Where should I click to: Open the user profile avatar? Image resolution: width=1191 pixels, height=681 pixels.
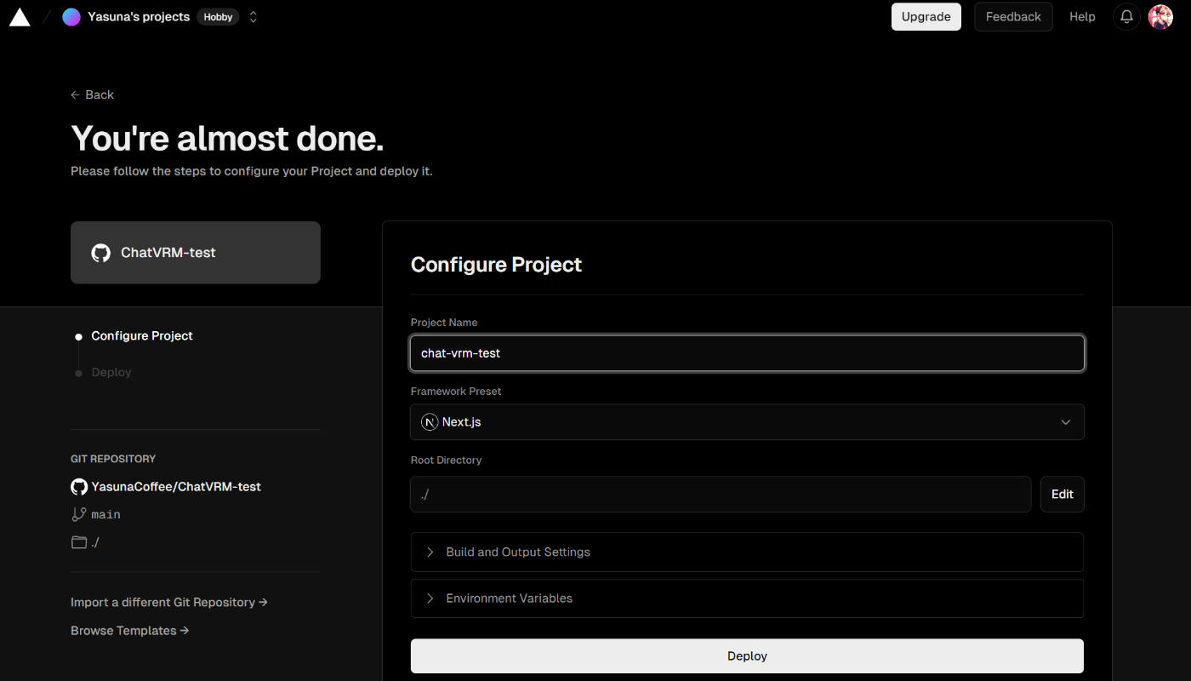1160,17
